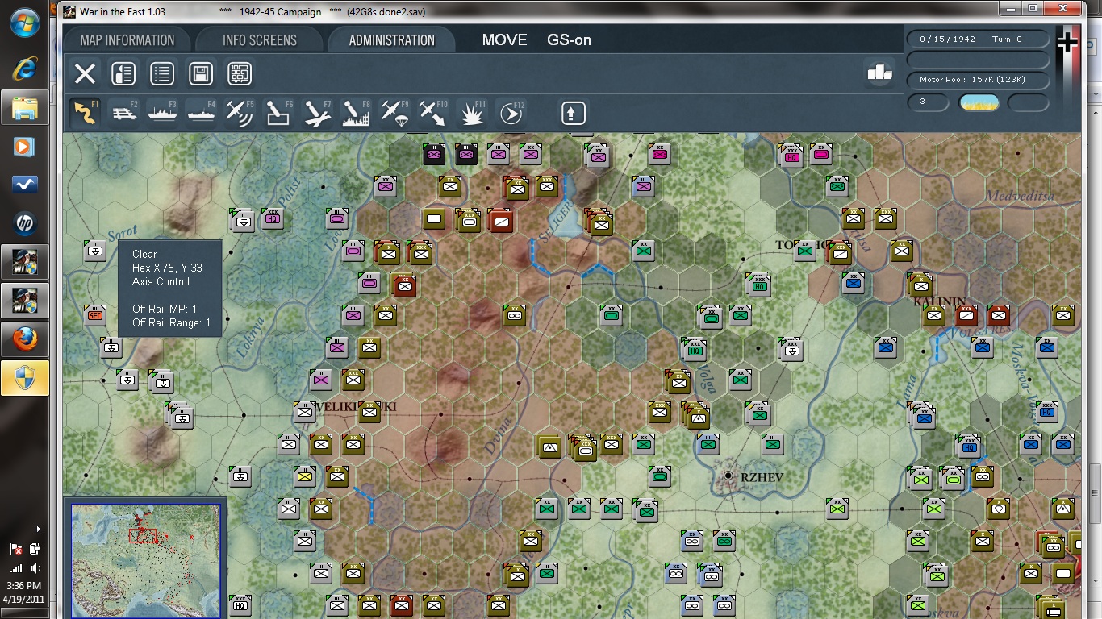Screen dimensions: 1102x619
Task: Open Windows Media Player from the taskbar
Action: click(24, 147)
